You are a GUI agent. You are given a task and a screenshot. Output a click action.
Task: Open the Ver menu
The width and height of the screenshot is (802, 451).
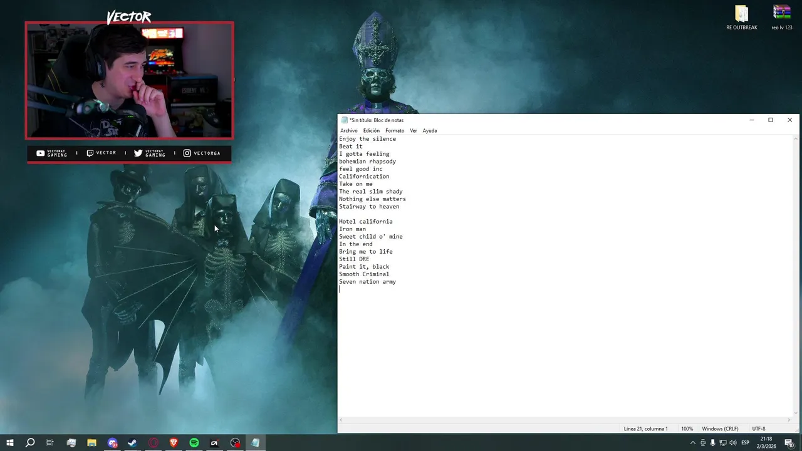pyautogui.click(x=414, y=130)
